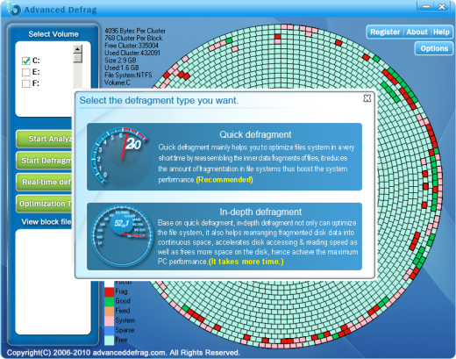Minimize the Advanced Defrag window

click(x=426, y=6)
